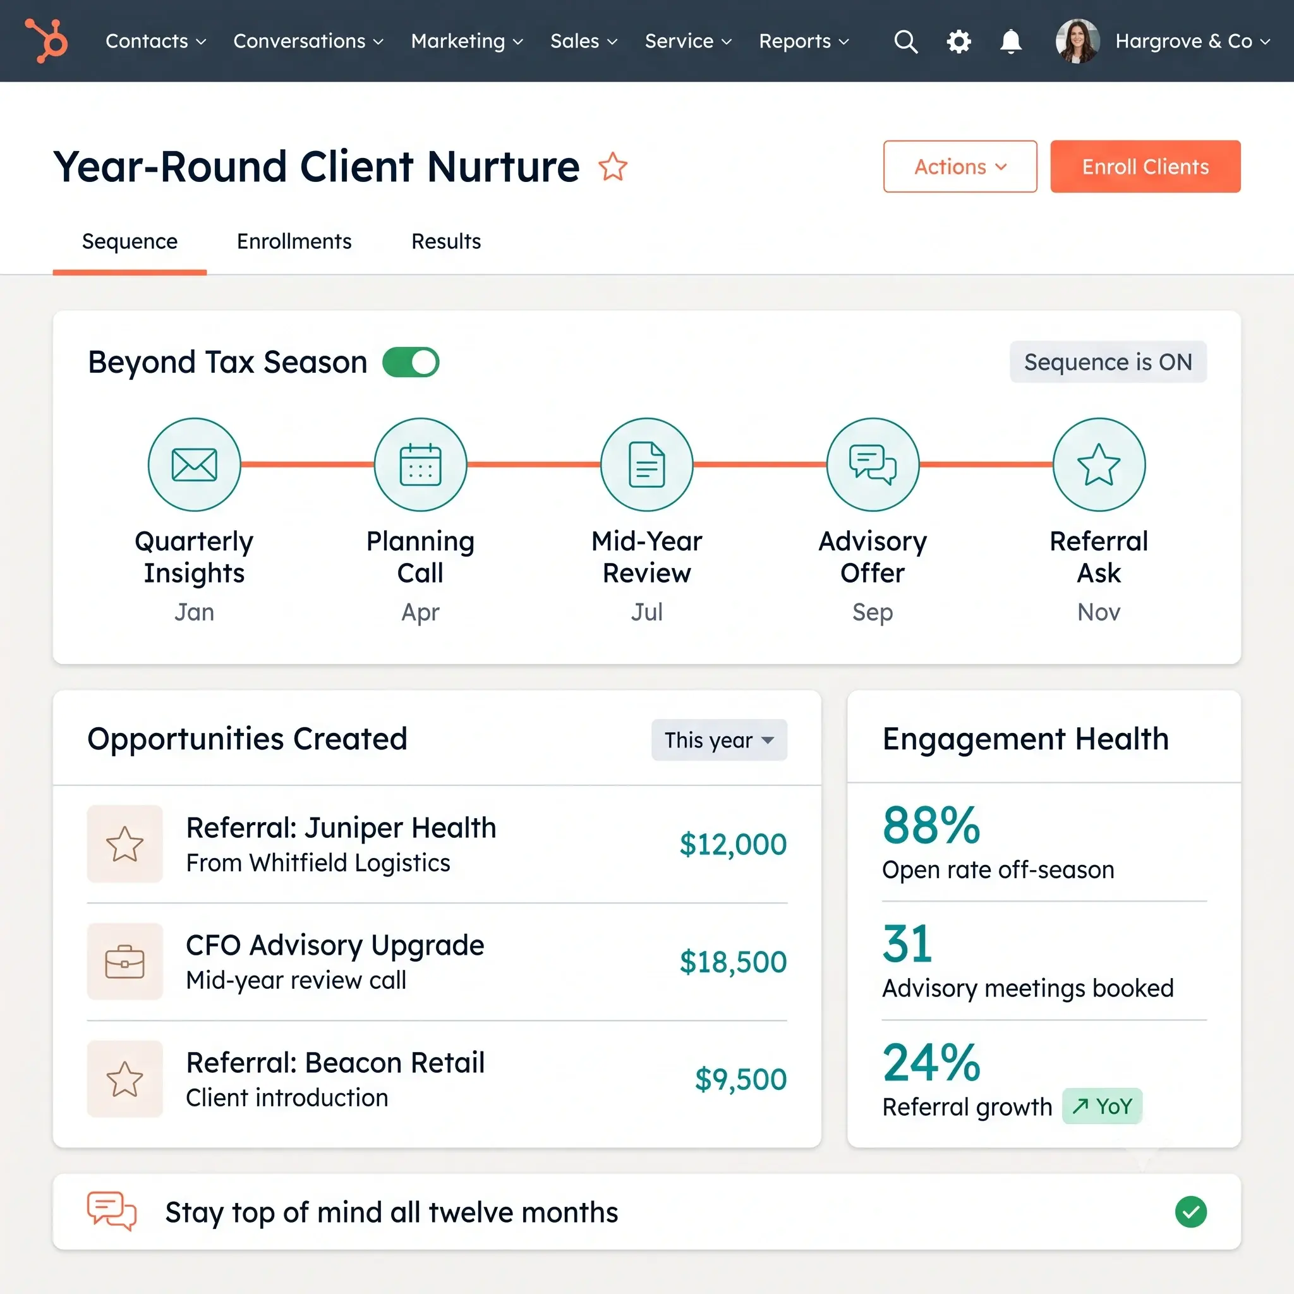Click the Referral Ask step label
Screen dimensions: 1294x1294
pyautogui.click(x=1099, y=557)
